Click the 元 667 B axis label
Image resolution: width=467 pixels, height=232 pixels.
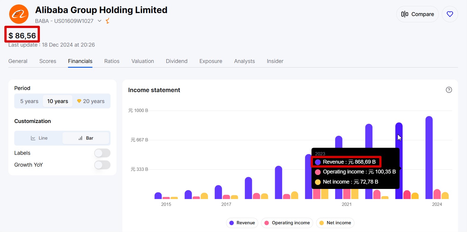[x=139, y=140]
